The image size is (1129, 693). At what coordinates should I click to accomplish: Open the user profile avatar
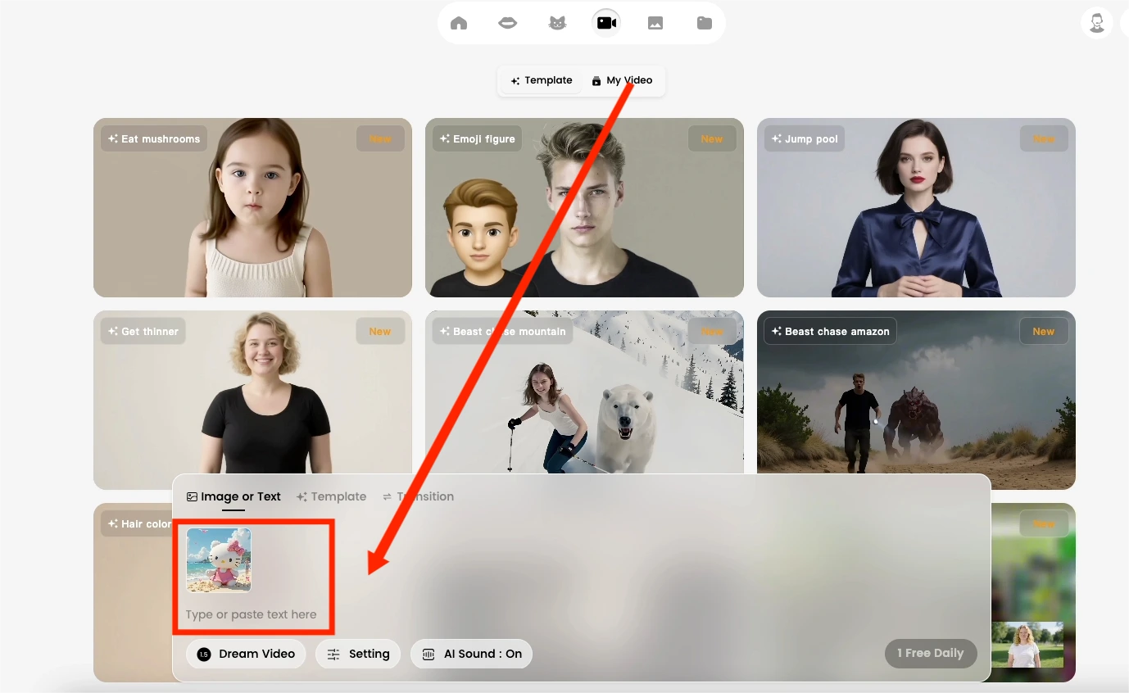pyautogui.click(x=1096, y=23)
